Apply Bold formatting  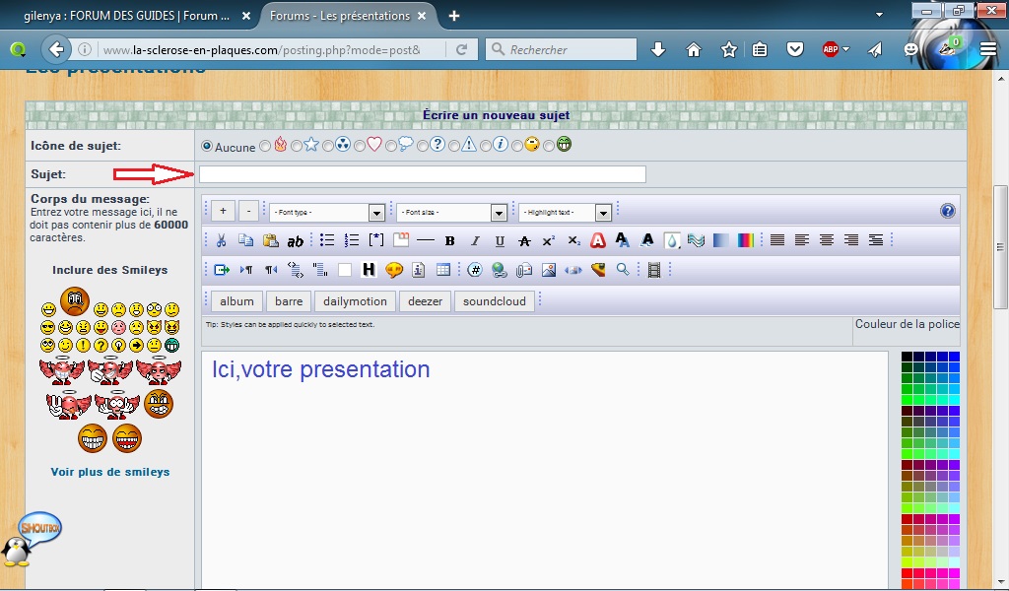tap(449, 241)
